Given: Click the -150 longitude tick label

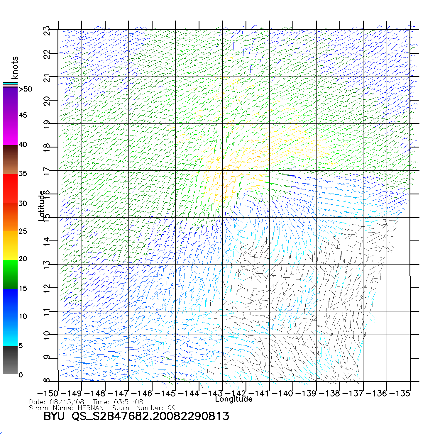Looking at the screenshot, I should (48, 394).
